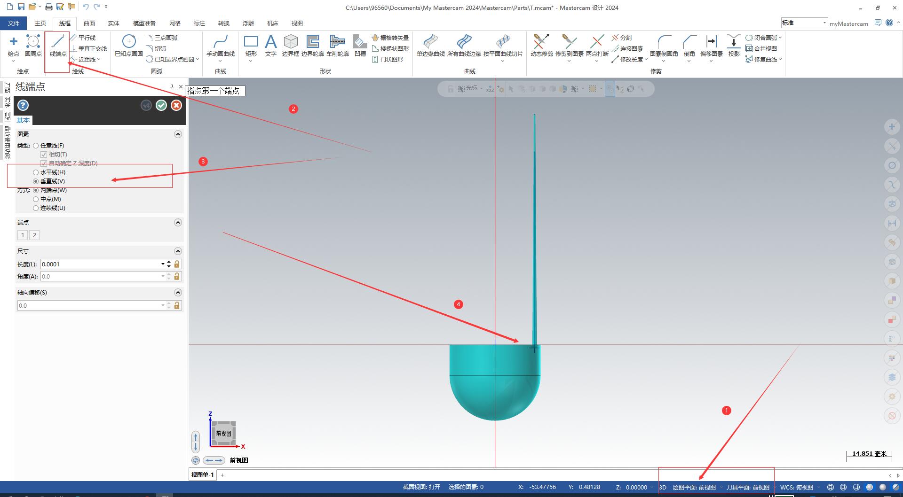
Task: Cancel with the red X button
Action: click(176, 105)
